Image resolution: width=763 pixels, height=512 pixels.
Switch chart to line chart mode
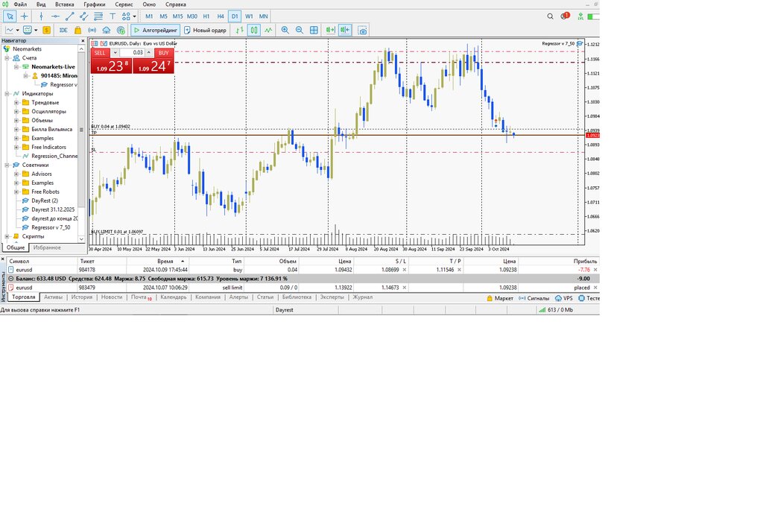click(x=268, y=30)
